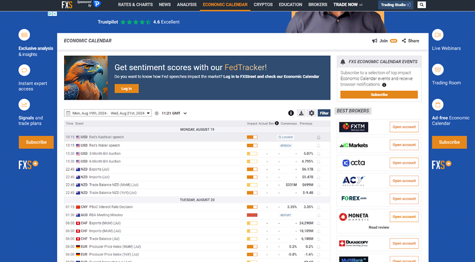Click the REPORT badge on RBA Meeting Minutes
The image size is (475, 262).
point(286,215)
